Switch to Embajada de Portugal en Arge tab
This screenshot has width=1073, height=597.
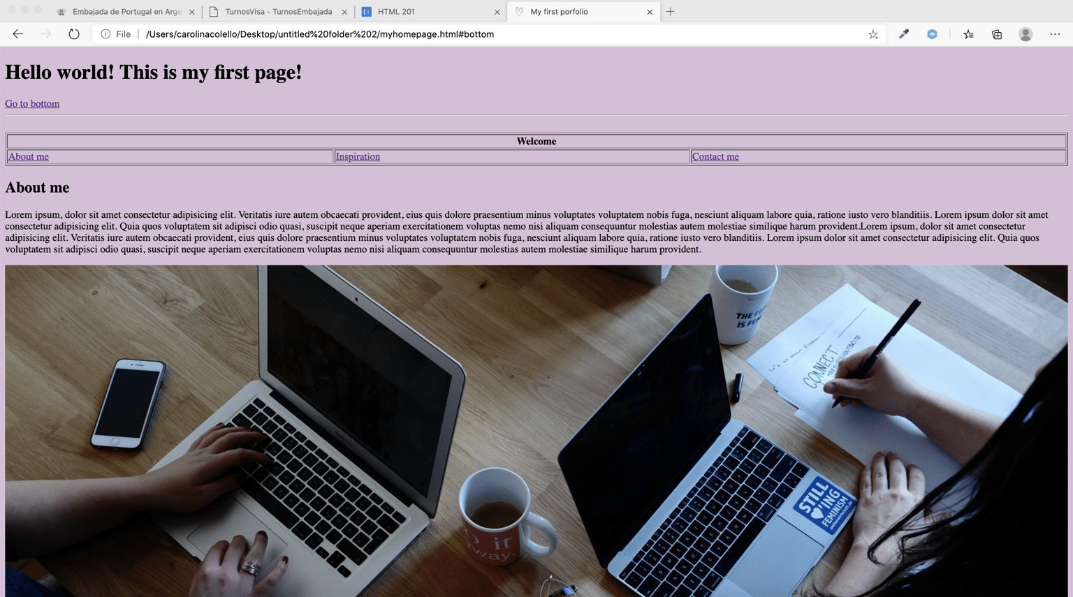(x=126, y=12)
